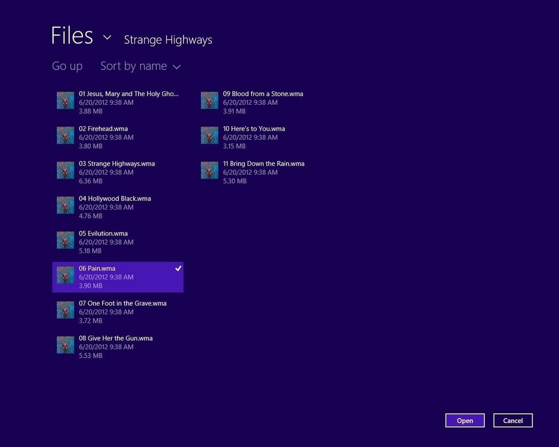Click album art icon for 11 Bring Down the Rain.wma

pyautogui.click(x=209, y=170)
